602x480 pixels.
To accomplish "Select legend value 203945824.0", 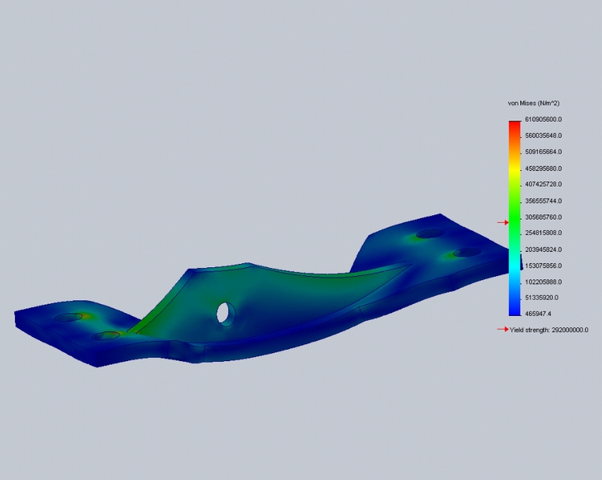I will pyautogui.click(x=545, y=249).
